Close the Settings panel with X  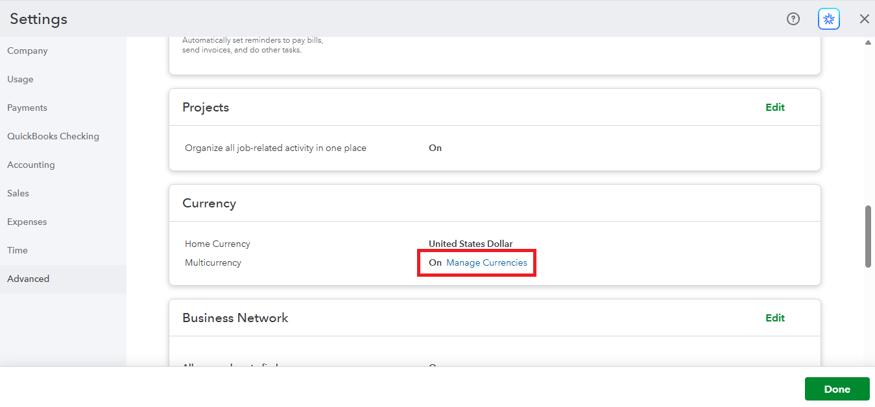tap(864, 19)
